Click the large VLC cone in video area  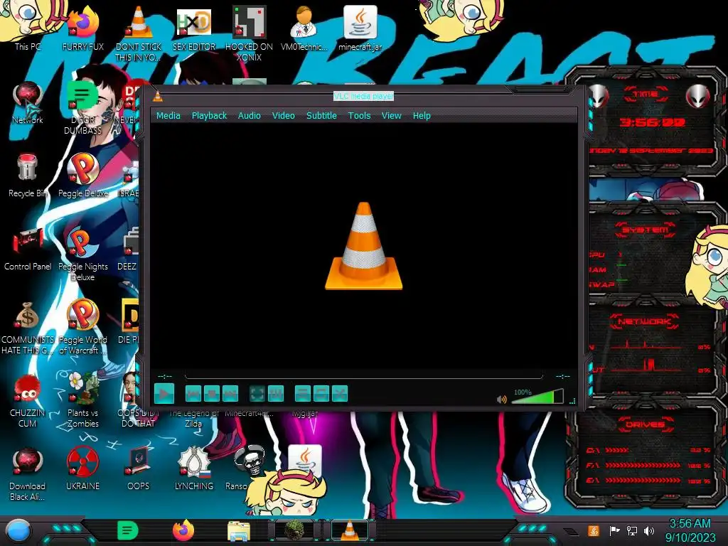(x=363, y=246)
